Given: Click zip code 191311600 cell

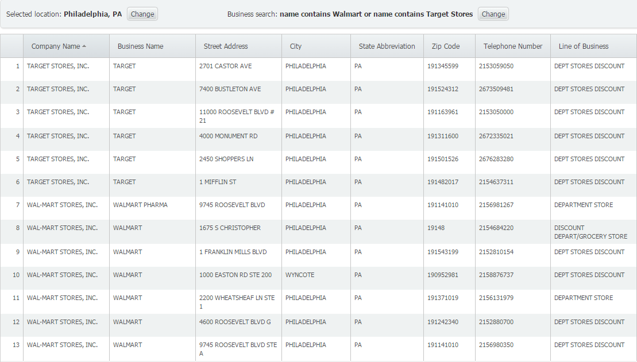Looking at the screenshot, I should pyautogui.click(x=442, y=137).
